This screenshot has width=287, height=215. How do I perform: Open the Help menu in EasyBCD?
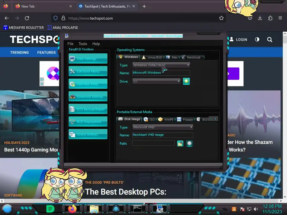[96, 44]
